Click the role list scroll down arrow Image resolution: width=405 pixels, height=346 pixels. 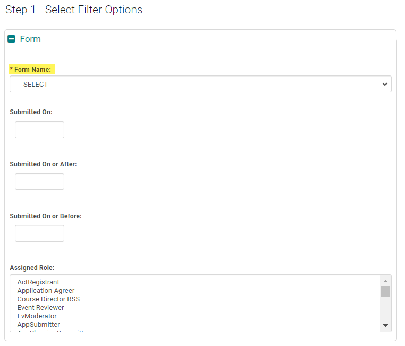pyautogui.click(x=386, y=325)
